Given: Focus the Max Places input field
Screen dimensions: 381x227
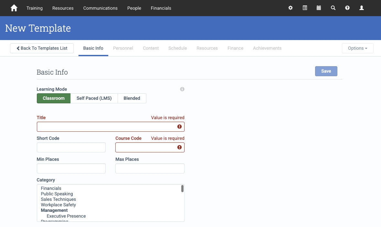Looking at the screenshot, I should coord(150,169).
